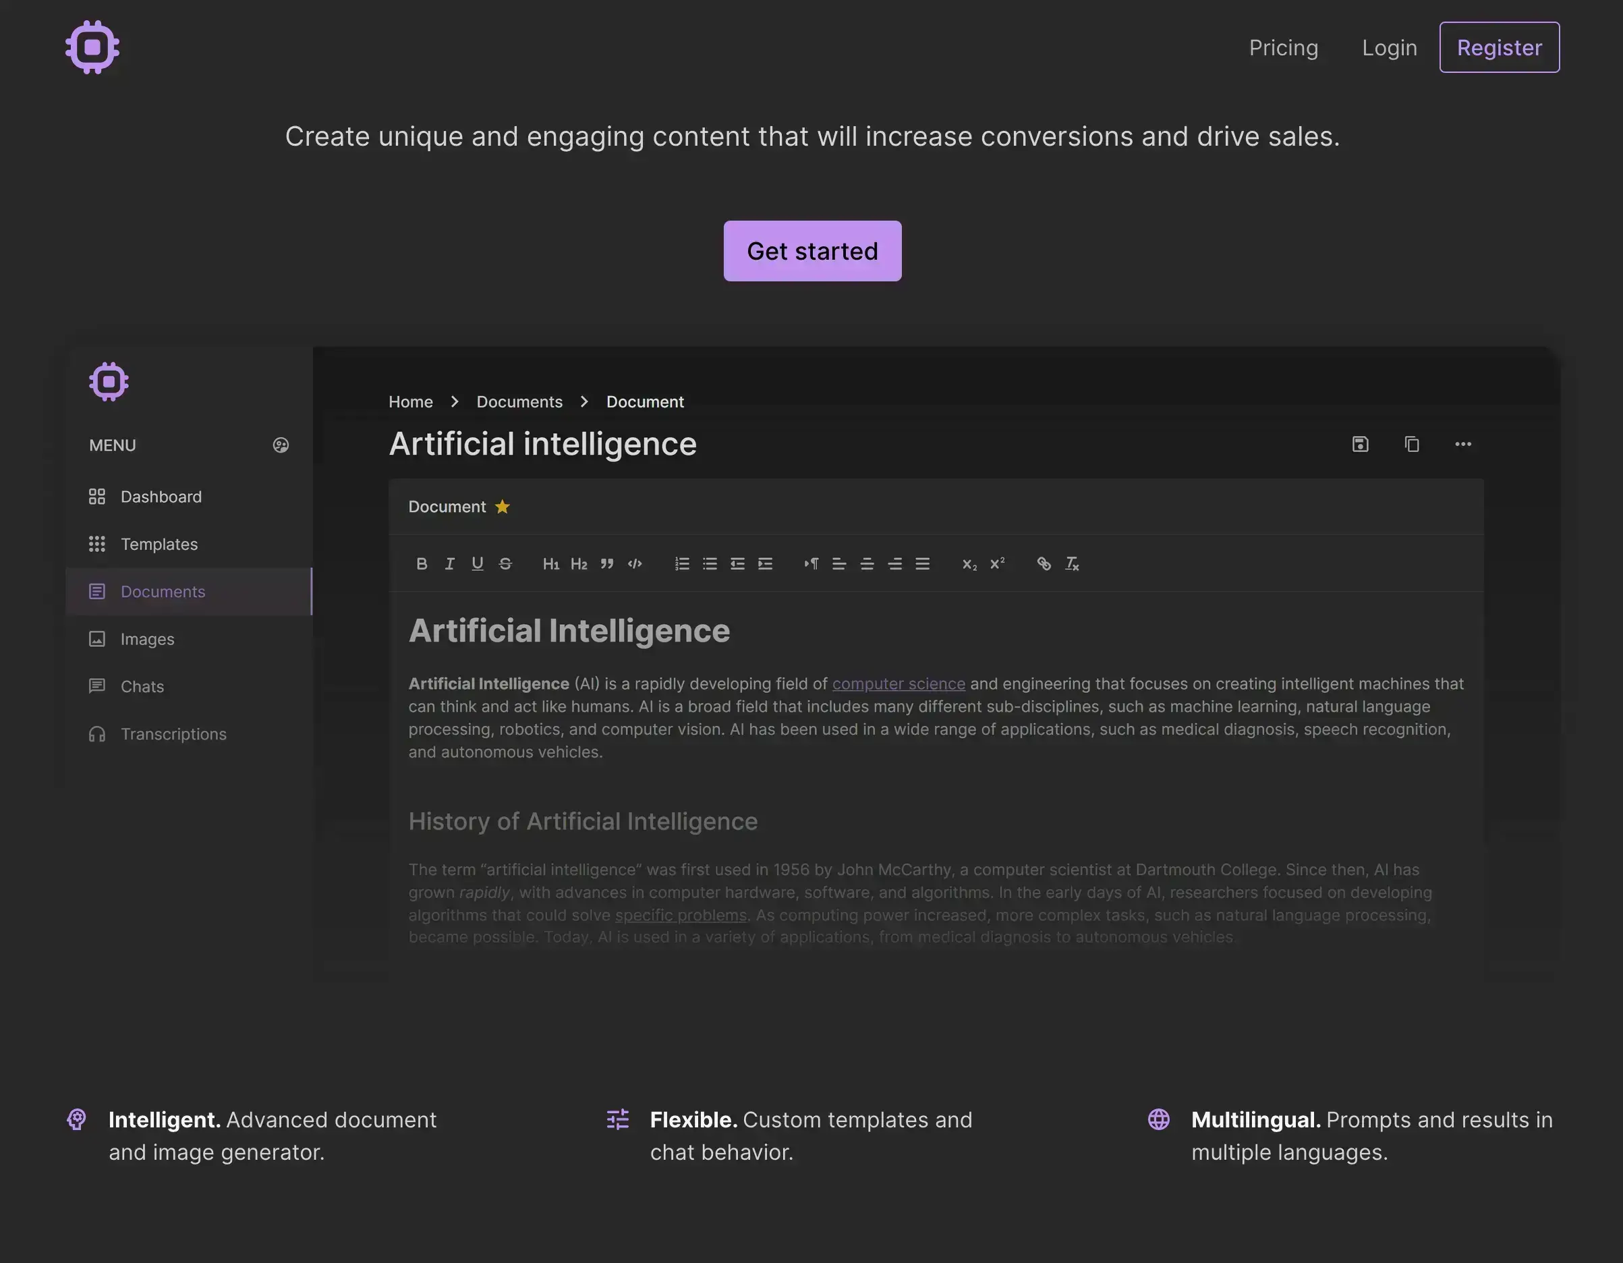
Task: Copy the document with duplicate icon
Action: point(1411,444)
